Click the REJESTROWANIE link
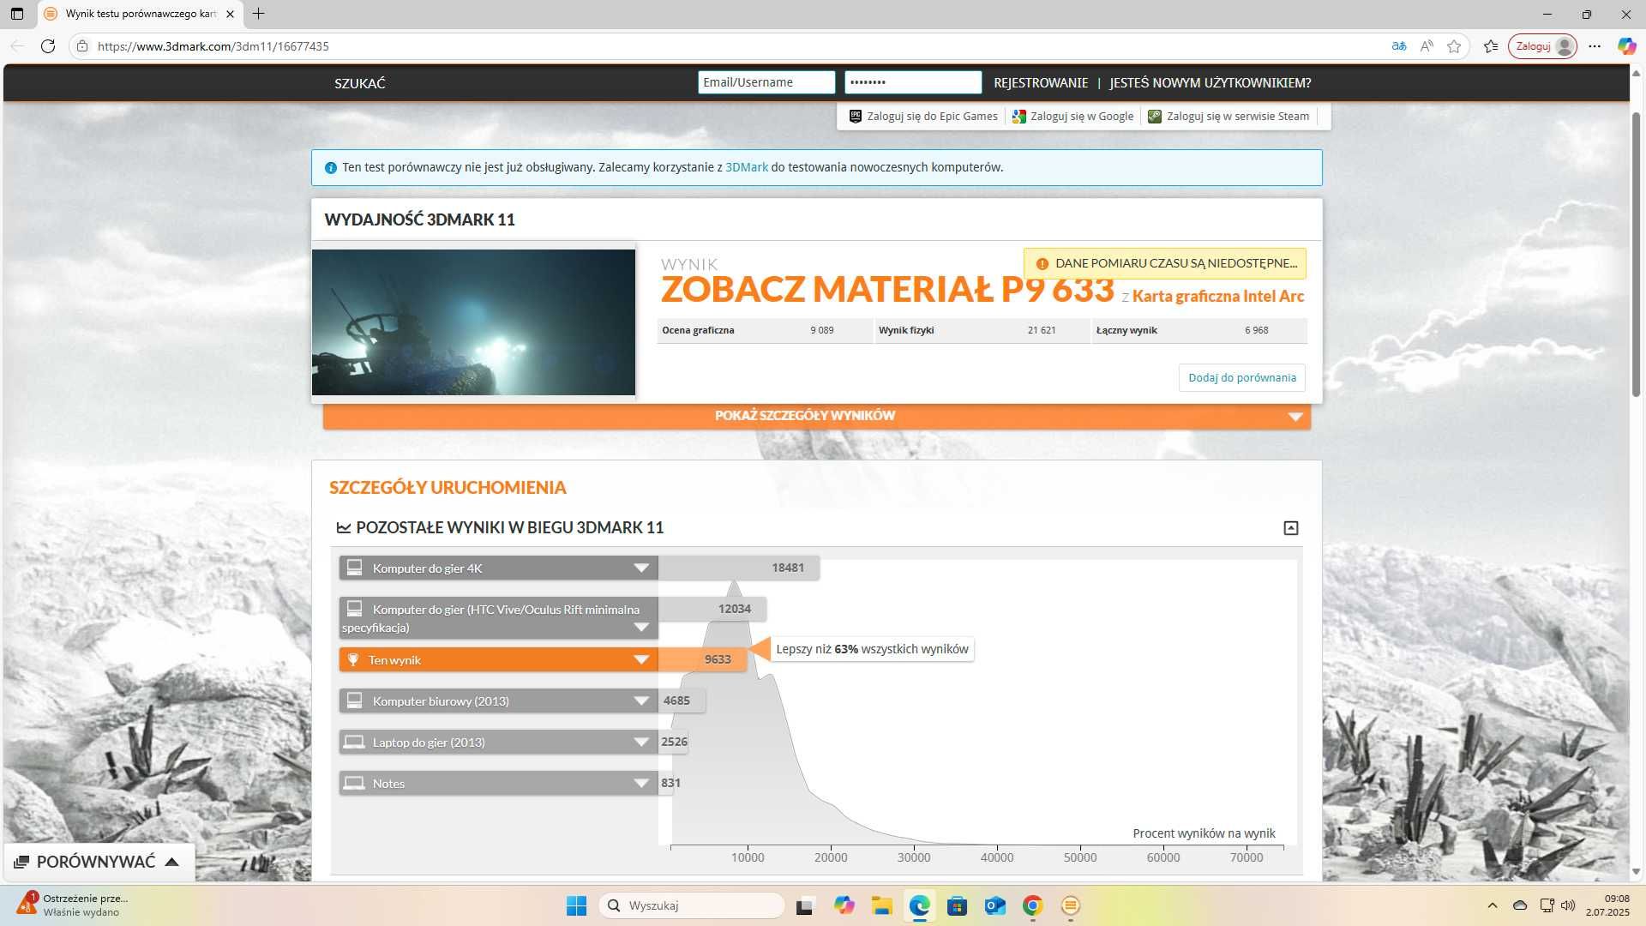The height and width of the screenshot is (926, 1646). (1041, 83)
